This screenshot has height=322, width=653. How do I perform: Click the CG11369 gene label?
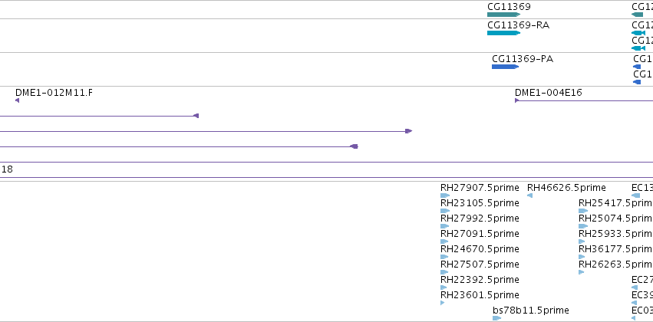pos(509,7)
